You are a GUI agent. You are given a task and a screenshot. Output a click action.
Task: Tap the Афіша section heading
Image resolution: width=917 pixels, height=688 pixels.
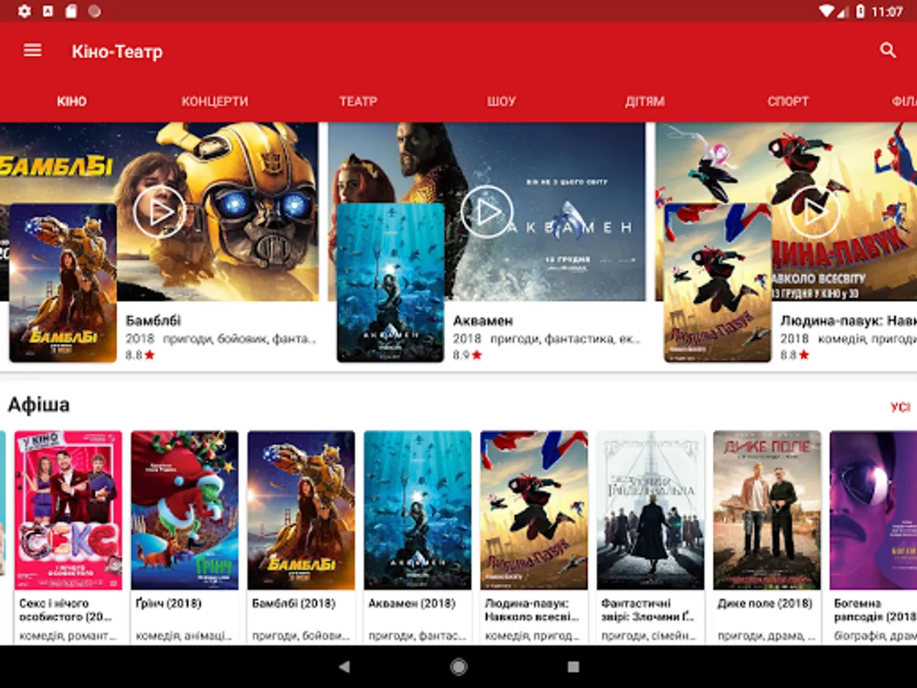click(39, 404)
